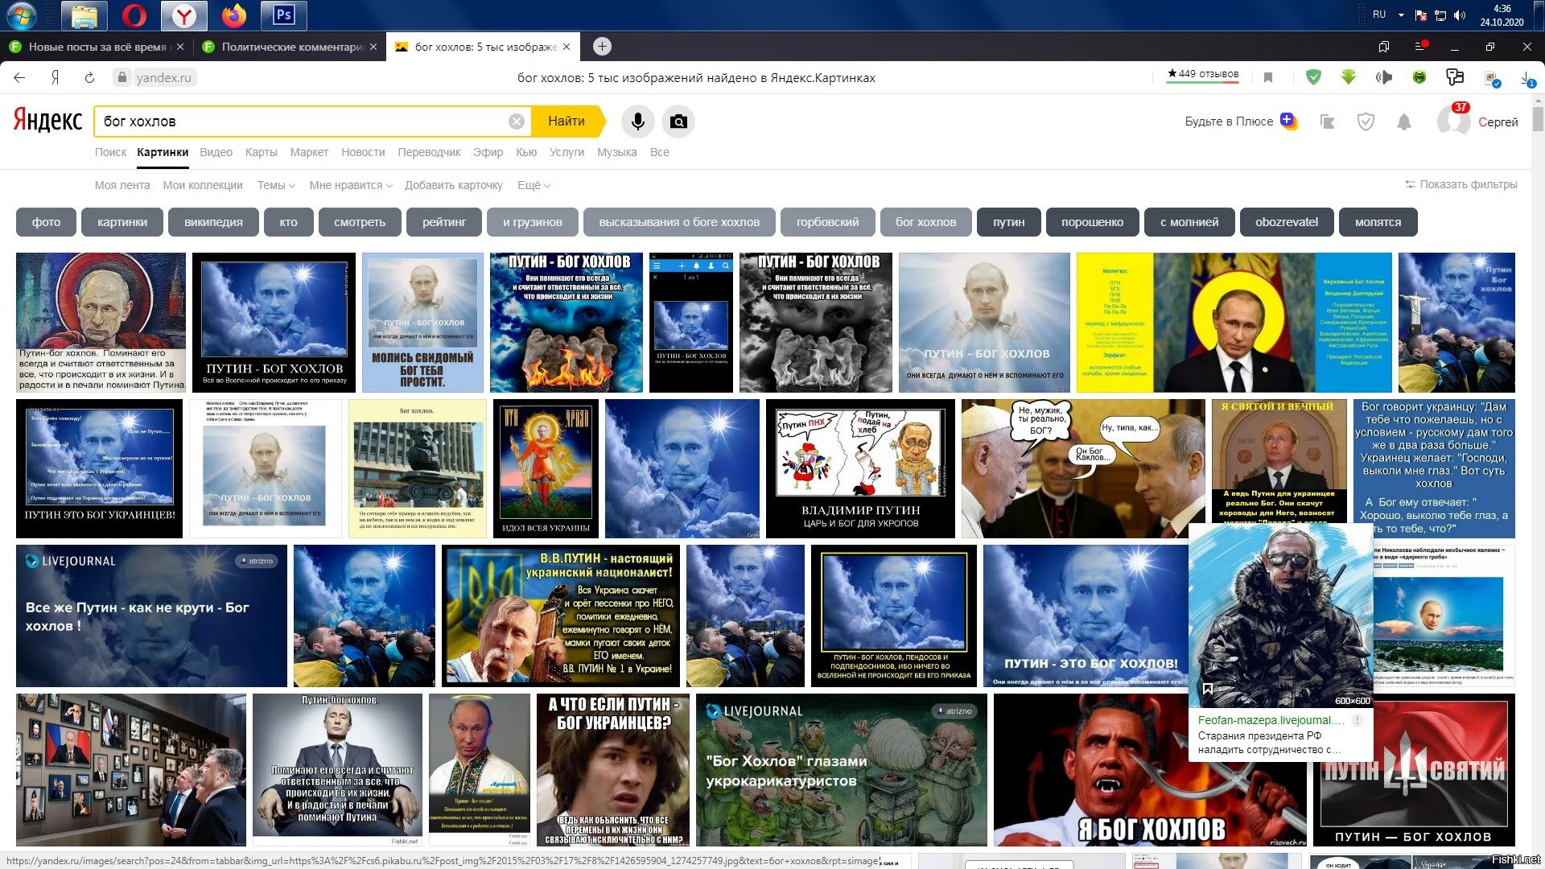
Task: Go back with the browser back arrow
Action: click(x=19, y=77)
